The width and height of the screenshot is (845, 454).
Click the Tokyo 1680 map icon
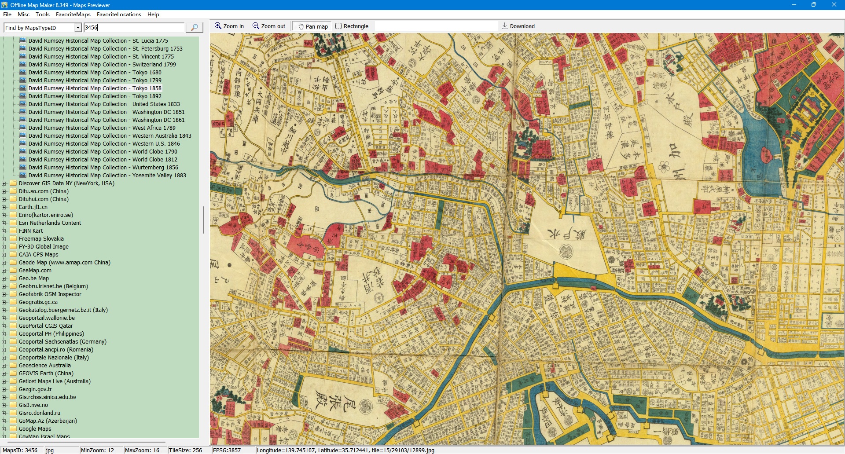point(23,72)
